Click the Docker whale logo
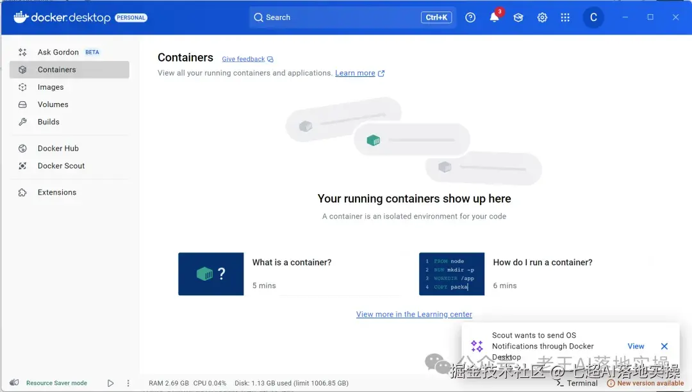 (x=21, y=17)
